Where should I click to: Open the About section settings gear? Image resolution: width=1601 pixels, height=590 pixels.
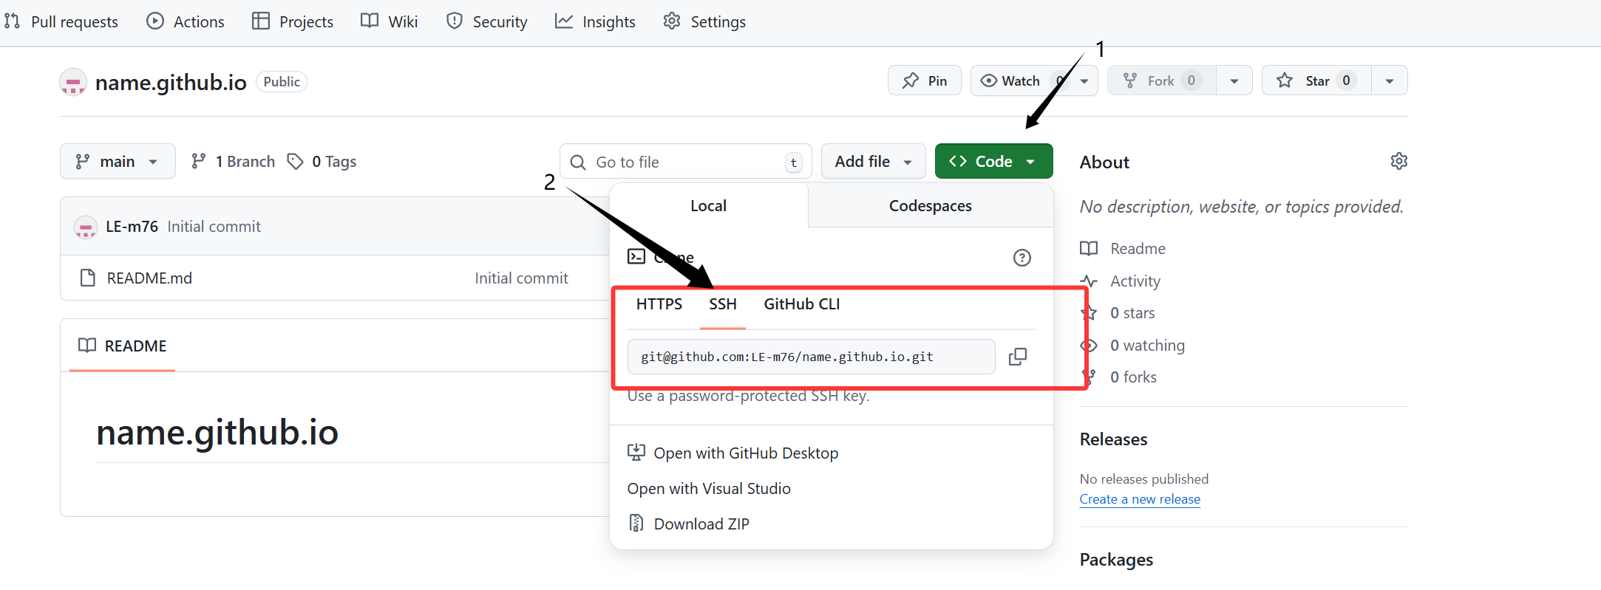[1398, 161]
